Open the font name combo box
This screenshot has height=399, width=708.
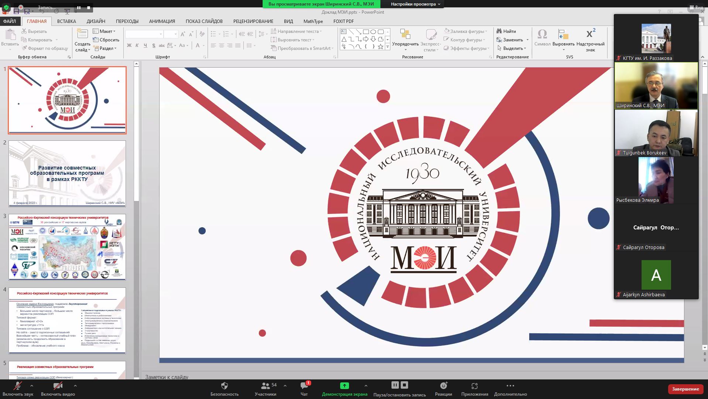144,34
